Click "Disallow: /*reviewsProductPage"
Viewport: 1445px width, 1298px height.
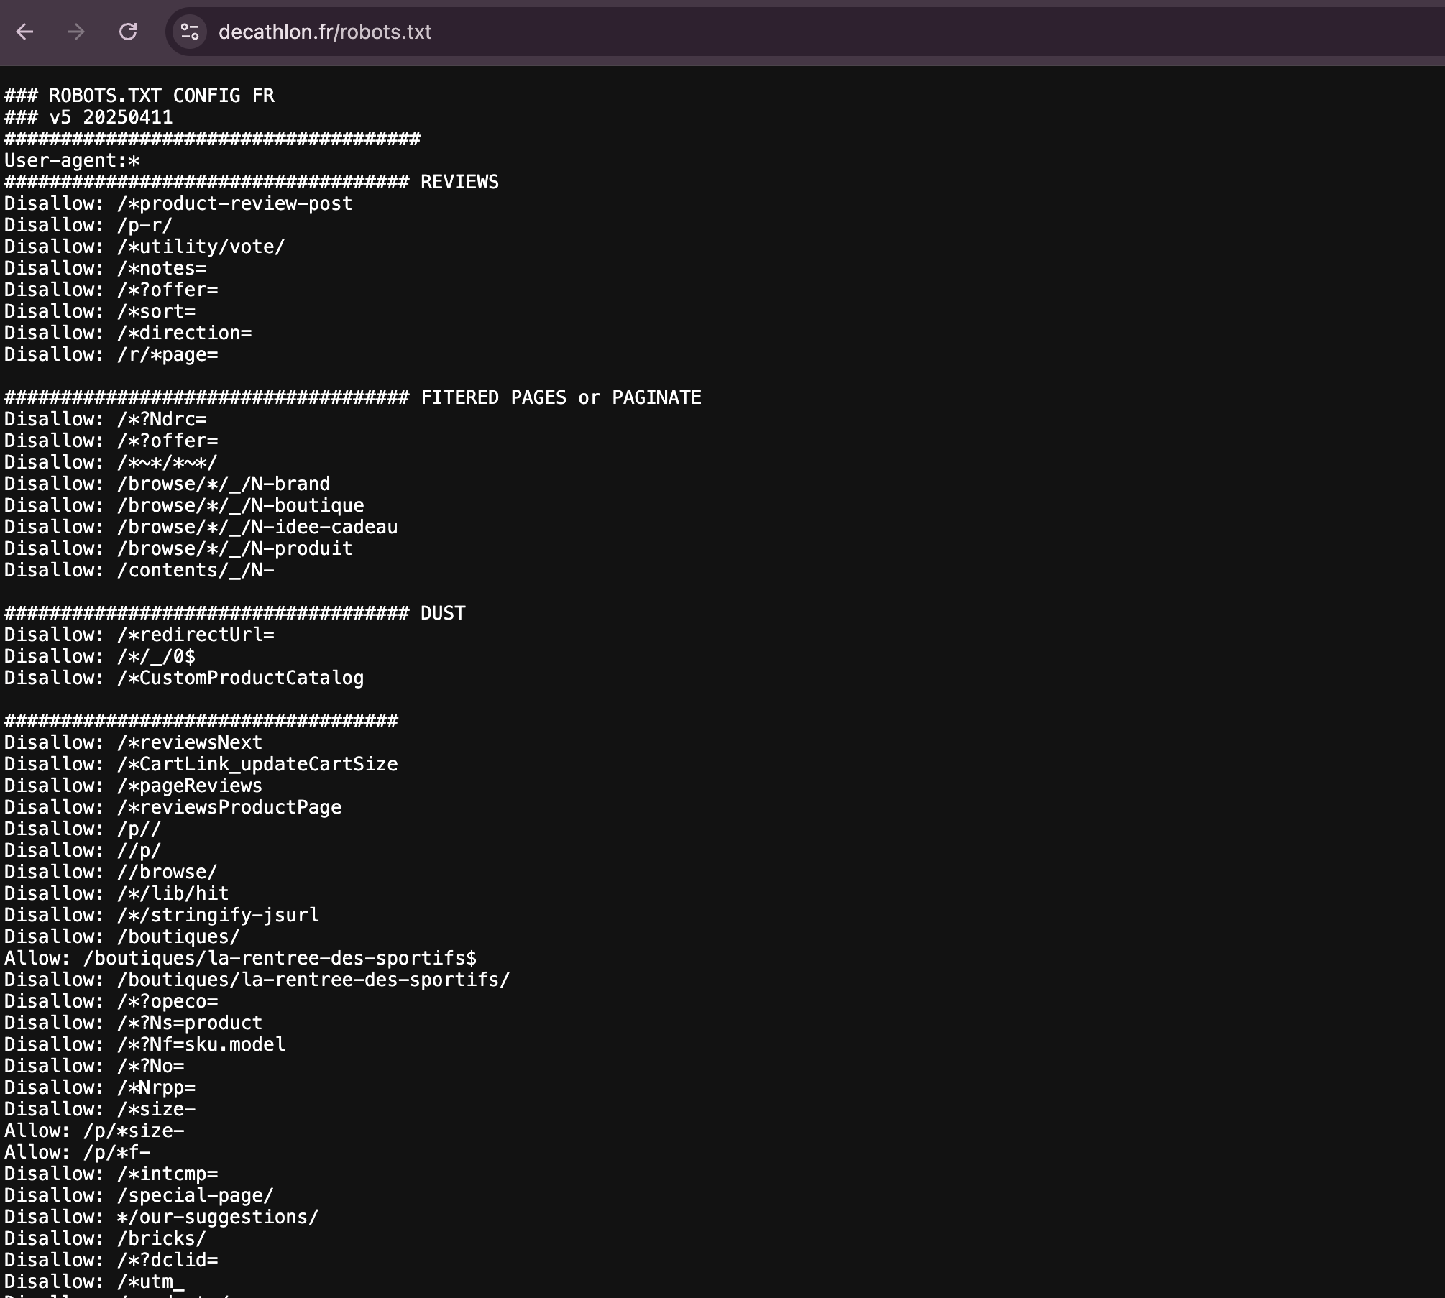click(173, 807)
